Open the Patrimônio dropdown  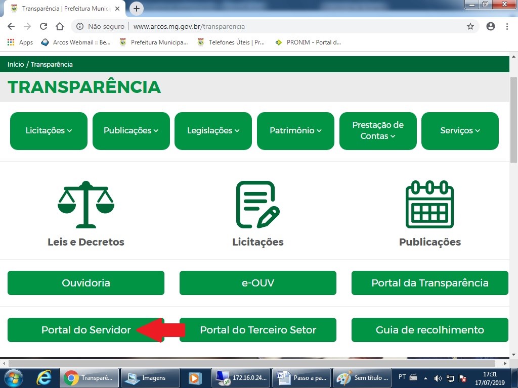point(295,131)
